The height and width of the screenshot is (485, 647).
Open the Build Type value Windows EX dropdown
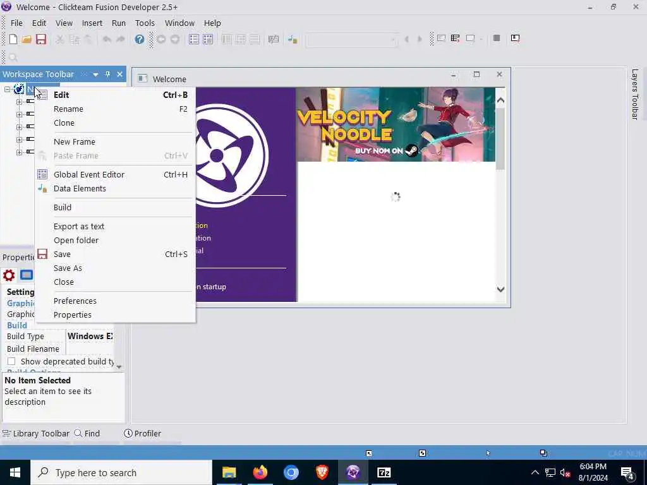pyautogui.click(x=90, y=336)
